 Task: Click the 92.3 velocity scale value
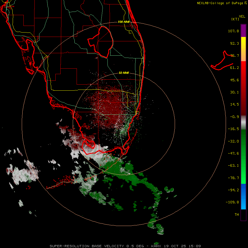pos(234,43)
